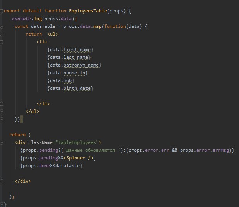Click the underlined first_name property

click(77, 50)
